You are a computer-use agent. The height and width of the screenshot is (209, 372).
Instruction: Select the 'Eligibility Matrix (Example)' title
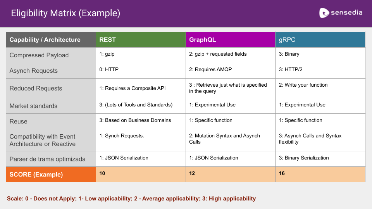click(x=65, y=13)
